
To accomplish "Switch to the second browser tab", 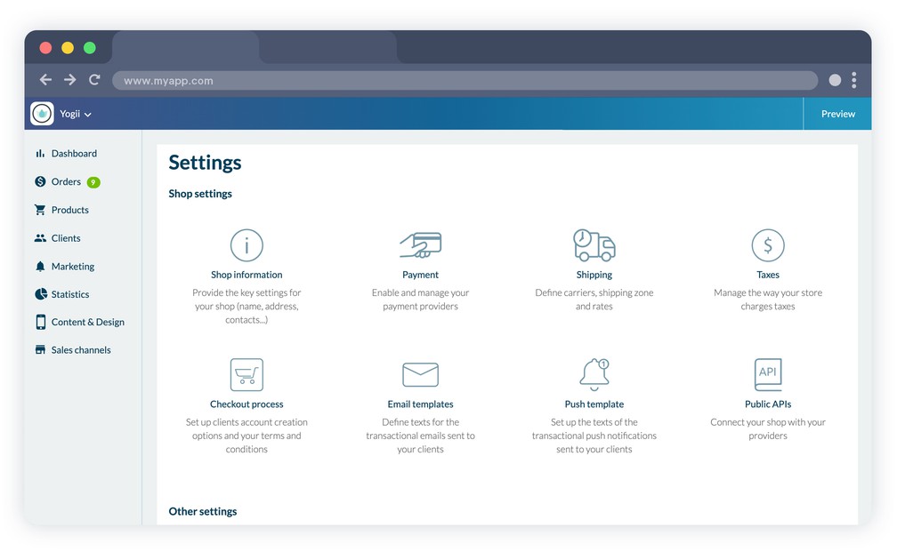I will tap(327, 47).
